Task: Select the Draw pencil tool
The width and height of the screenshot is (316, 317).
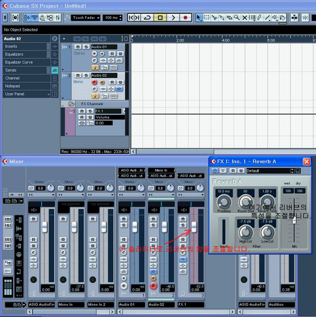Action: click(x=260, y=17)
